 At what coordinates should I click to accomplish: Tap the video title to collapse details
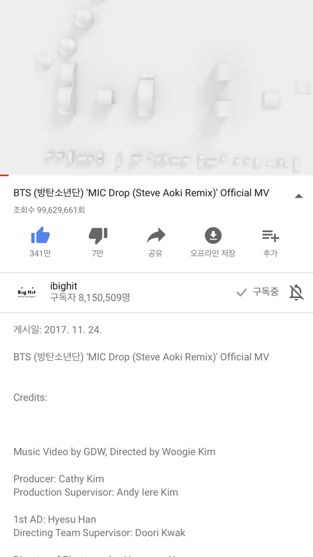142,193
